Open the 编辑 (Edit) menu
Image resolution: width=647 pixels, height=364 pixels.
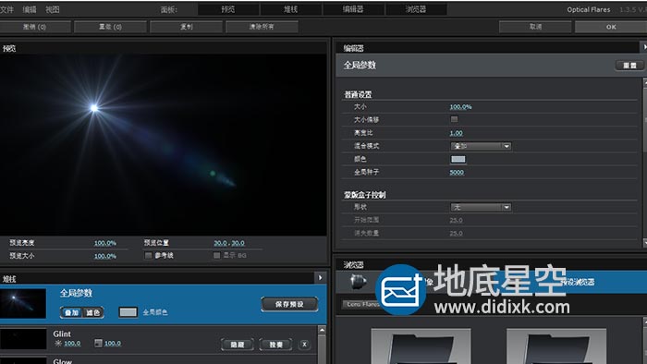pos(30,9)
